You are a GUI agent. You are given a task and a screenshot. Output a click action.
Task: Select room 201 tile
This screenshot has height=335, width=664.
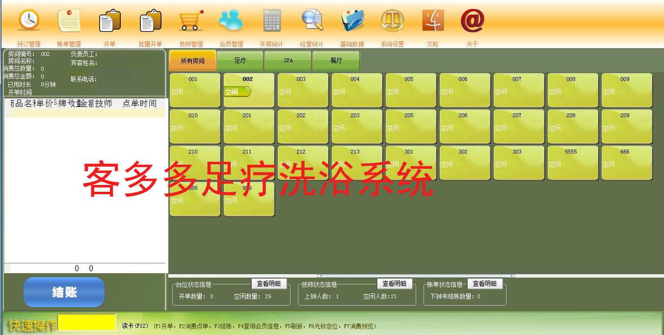point(249,127)
